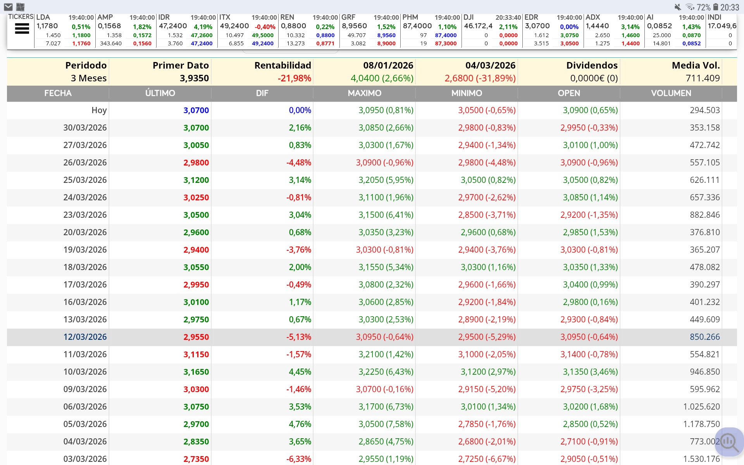The width and height of the screenshot is (744, 465).
Task: Select the 11/03/2026 date row
Action: 372,355
